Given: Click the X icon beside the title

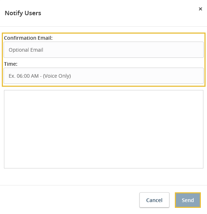Looking at the screenshot, I should point(200,9).
